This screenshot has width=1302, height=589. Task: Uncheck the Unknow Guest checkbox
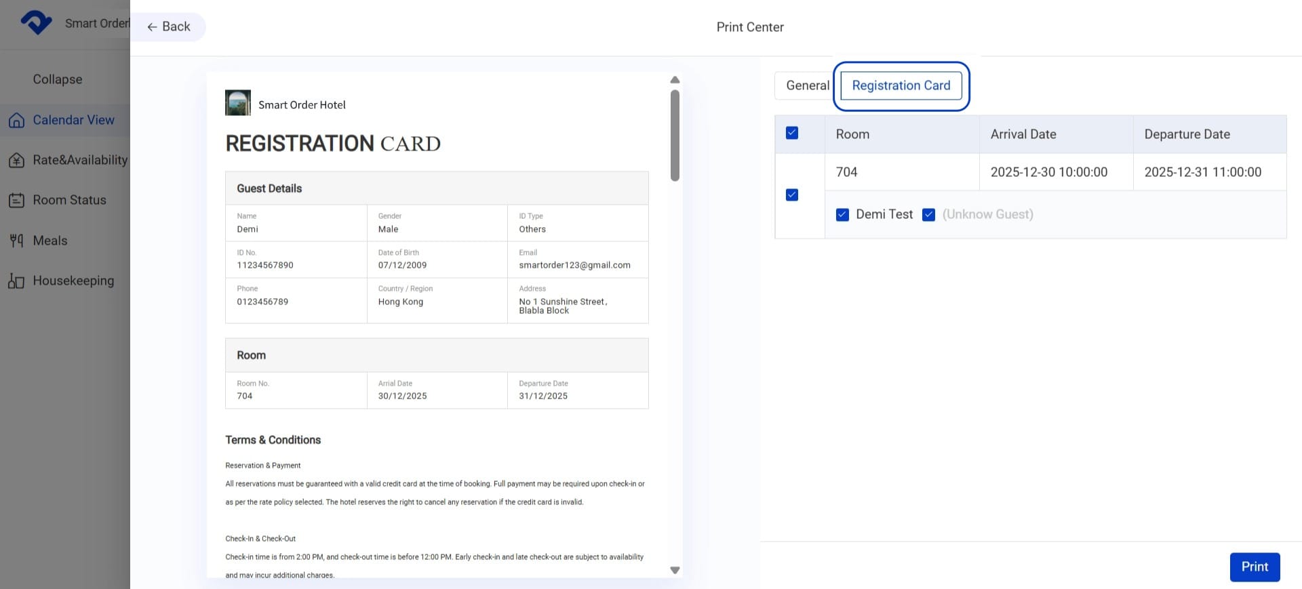point(928,215)
